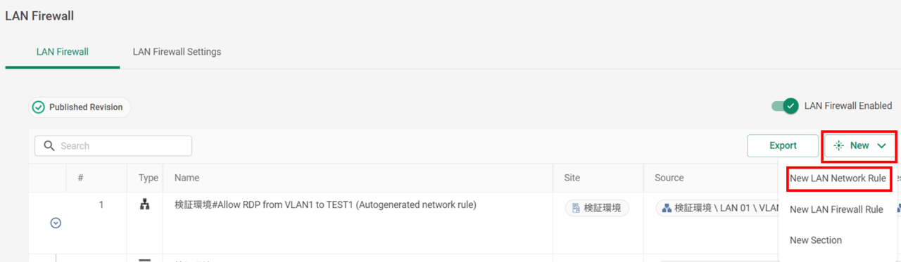Click the Export button
Image resolution: width=901 pixels, height=262 pixels.
click(783, 145)
